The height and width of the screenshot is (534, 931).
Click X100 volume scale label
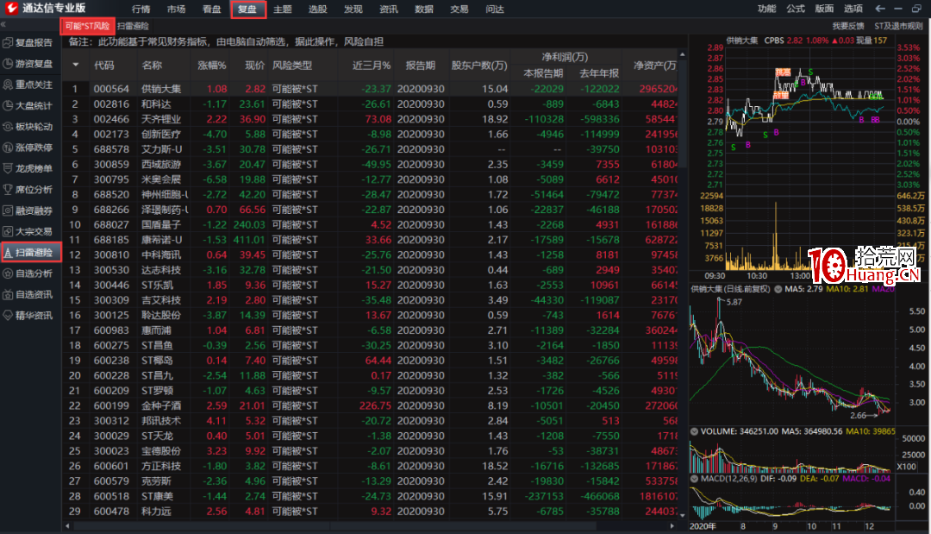coord(906,467)
